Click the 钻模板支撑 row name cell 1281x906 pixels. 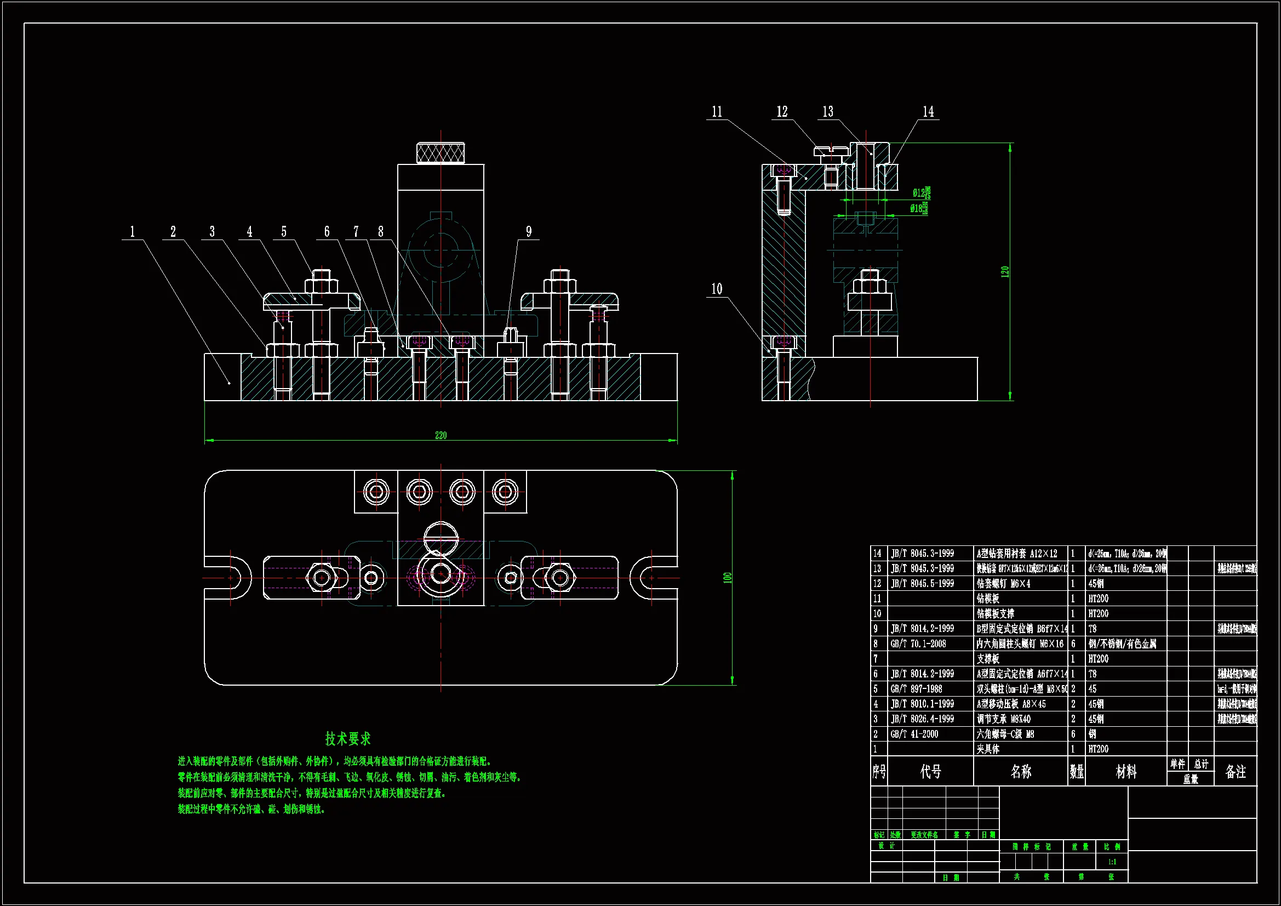tap(996, 613)
